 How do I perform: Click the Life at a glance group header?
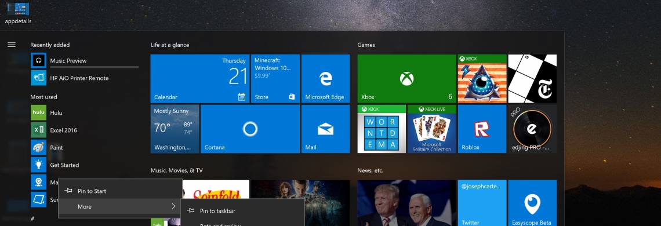pos(170,45)
